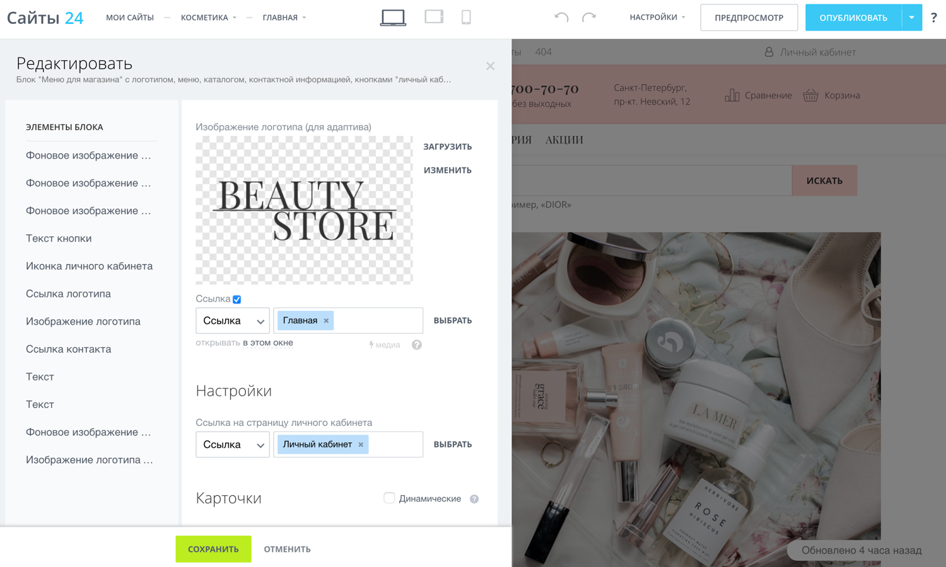The image size is (946, 567).
Task: Click help icon next to 'медиа'
Action: coord(417,345)
